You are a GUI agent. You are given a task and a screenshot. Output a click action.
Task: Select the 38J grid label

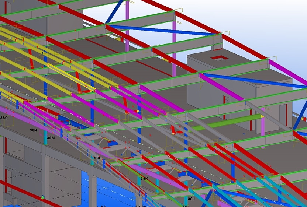pyautogui.click(x=191, y=199)
